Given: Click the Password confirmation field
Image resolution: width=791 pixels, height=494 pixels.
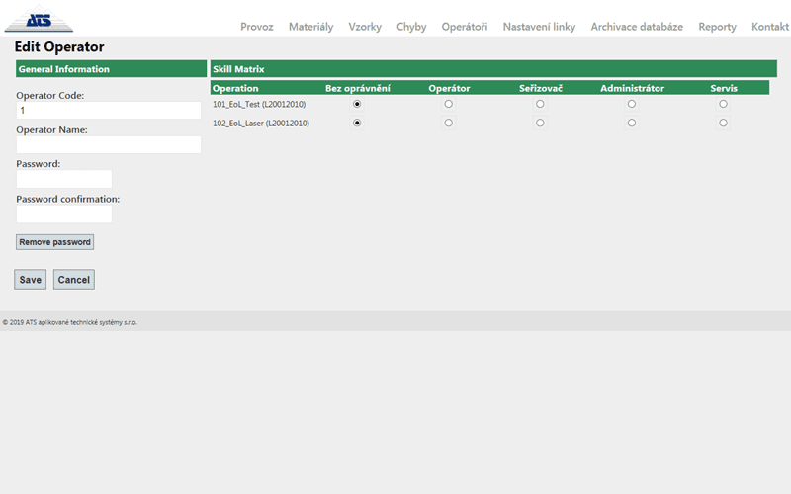Looking at the screenshot, I should point(64,213).
